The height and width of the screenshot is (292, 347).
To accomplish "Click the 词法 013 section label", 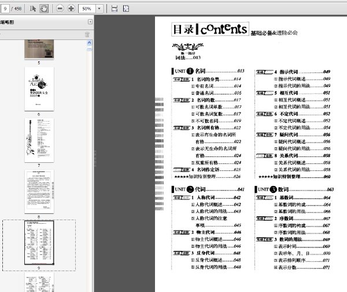I will 188,57.
